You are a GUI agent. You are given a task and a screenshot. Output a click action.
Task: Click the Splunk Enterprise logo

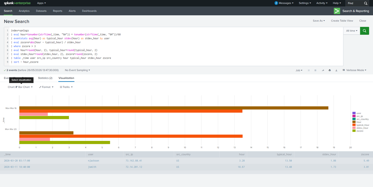coord(17,3)
